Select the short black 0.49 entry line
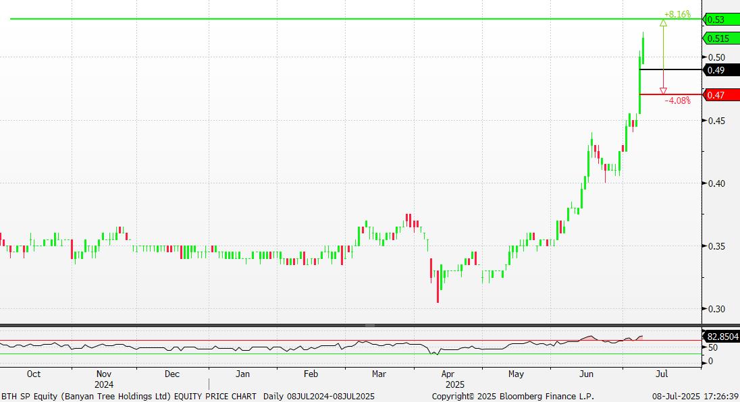The image size is (740, 402). [x=670, y=69]
